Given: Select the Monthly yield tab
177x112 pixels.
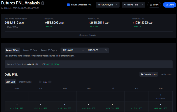Looking at the screenshot, I should point(25,82).
